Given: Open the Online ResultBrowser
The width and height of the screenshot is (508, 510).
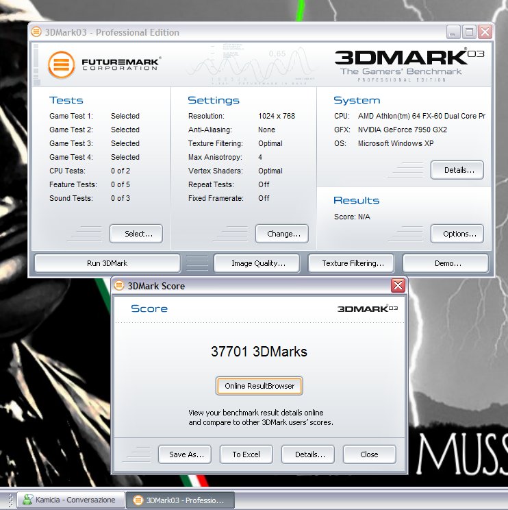Looking at the screenshot, I should [259, 386].
